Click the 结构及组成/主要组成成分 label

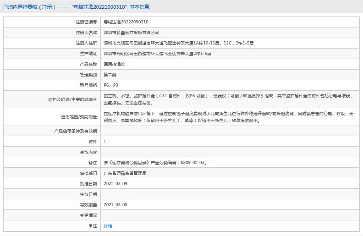click(72, 99)
